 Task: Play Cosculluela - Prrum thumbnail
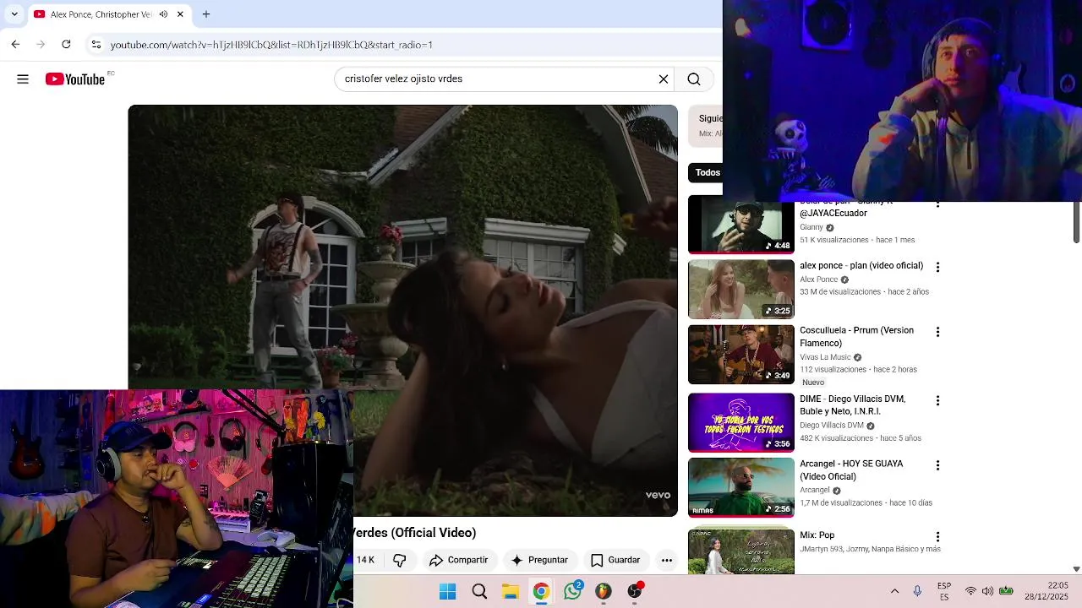point(741,355)
